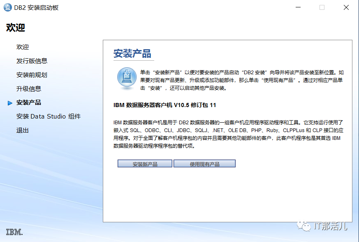Select 安装产品 in the sidebar
Image resolution: width=359 pixels, height=242 pixels.
29,103
